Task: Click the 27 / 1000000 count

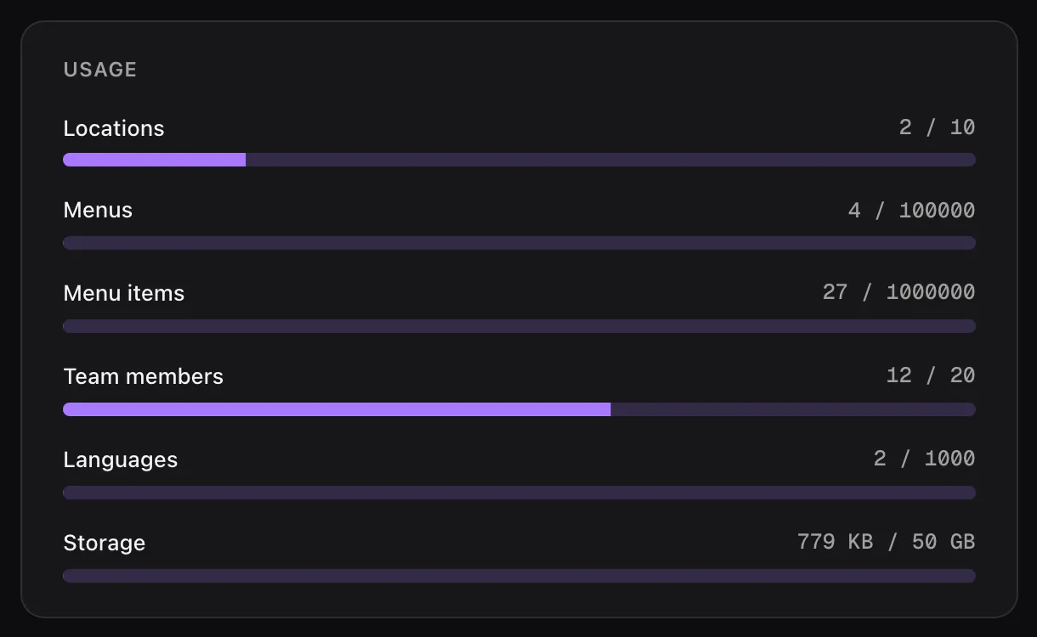Action: (898, 292)
